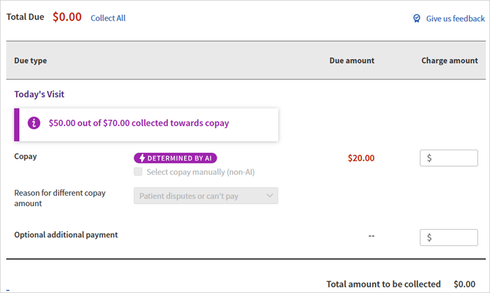
Task: Click the collected towards copay banner text
Action: tap(138, 123)
